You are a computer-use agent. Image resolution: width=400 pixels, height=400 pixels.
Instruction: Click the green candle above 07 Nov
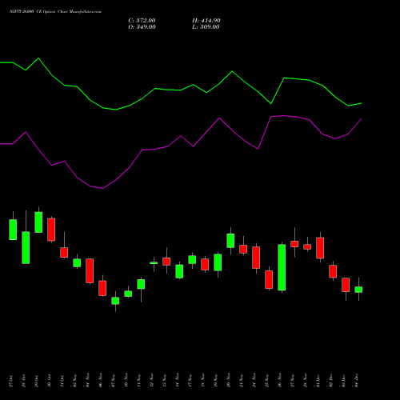(x=115, y=301)
